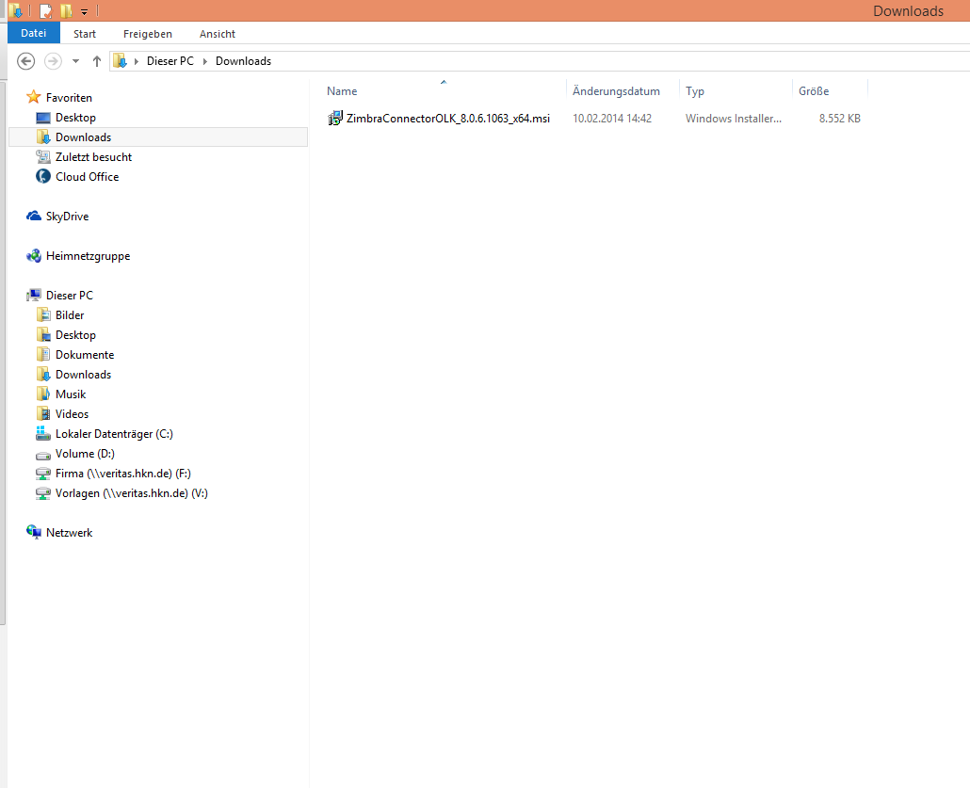970x788 pixels.
Task: Go up one folder level
Action: pyautogui.click(x=96, y=61)
